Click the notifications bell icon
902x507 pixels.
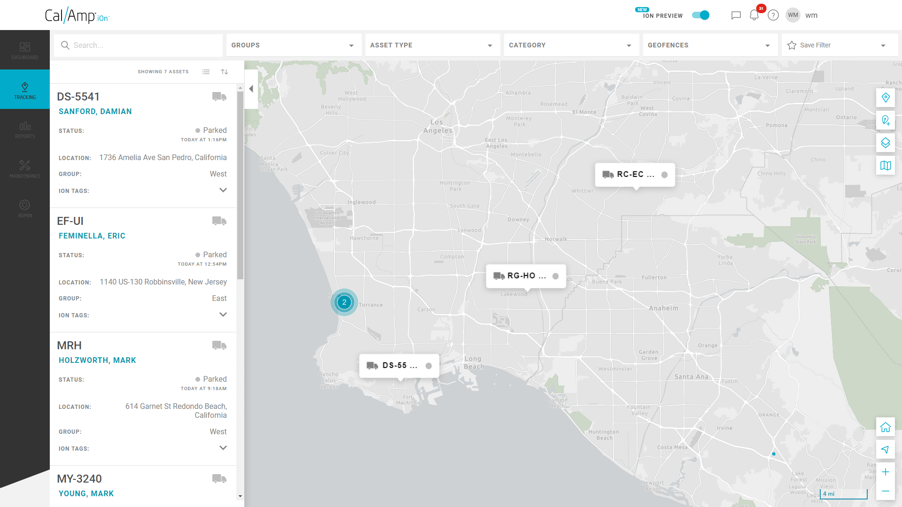pos(754,15)
